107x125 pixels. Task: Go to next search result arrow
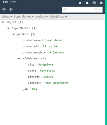tap(96, 10)
